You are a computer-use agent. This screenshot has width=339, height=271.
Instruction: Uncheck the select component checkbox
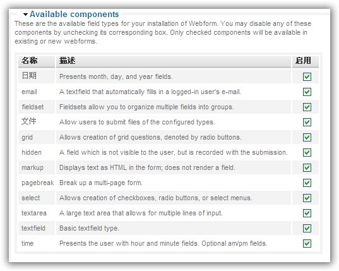click(307, 198)
